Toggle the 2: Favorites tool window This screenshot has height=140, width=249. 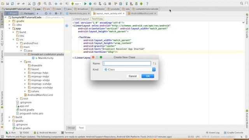point(2,120)
